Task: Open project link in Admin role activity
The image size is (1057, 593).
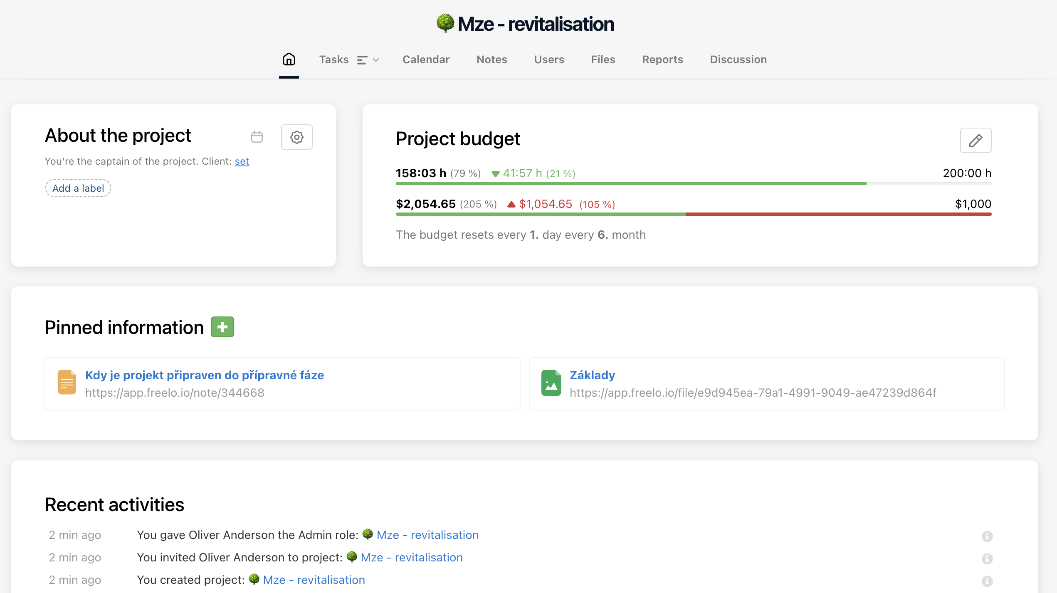Action: click(427, 535)
